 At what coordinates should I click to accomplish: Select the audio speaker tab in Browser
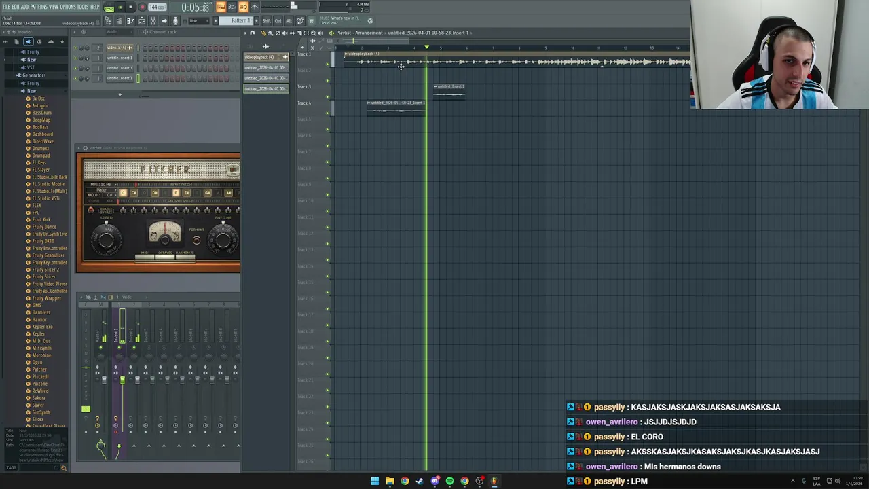click(28, 41)
